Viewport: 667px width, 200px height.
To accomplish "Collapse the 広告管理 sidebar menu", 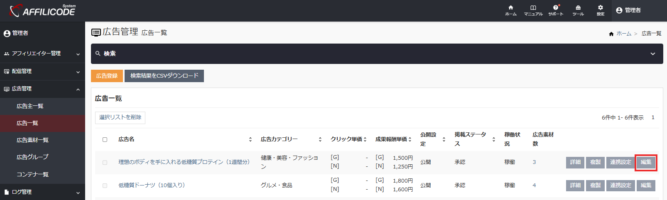I will pos(42,89).
